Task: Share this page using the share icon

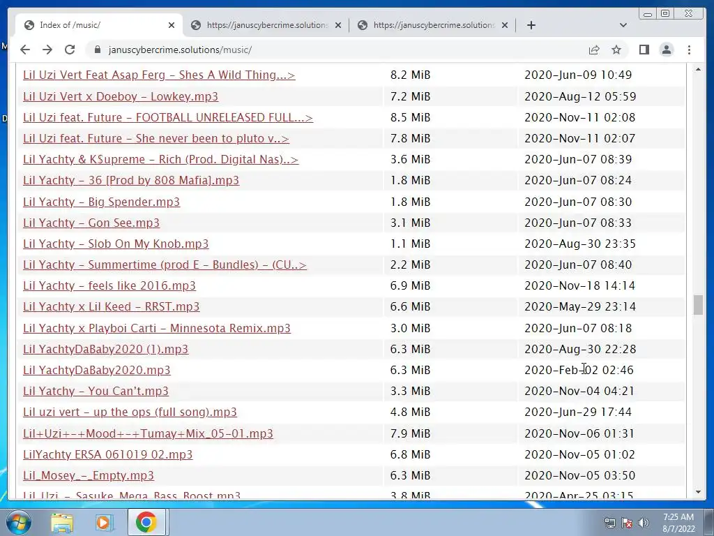Action: pos(594,50)
